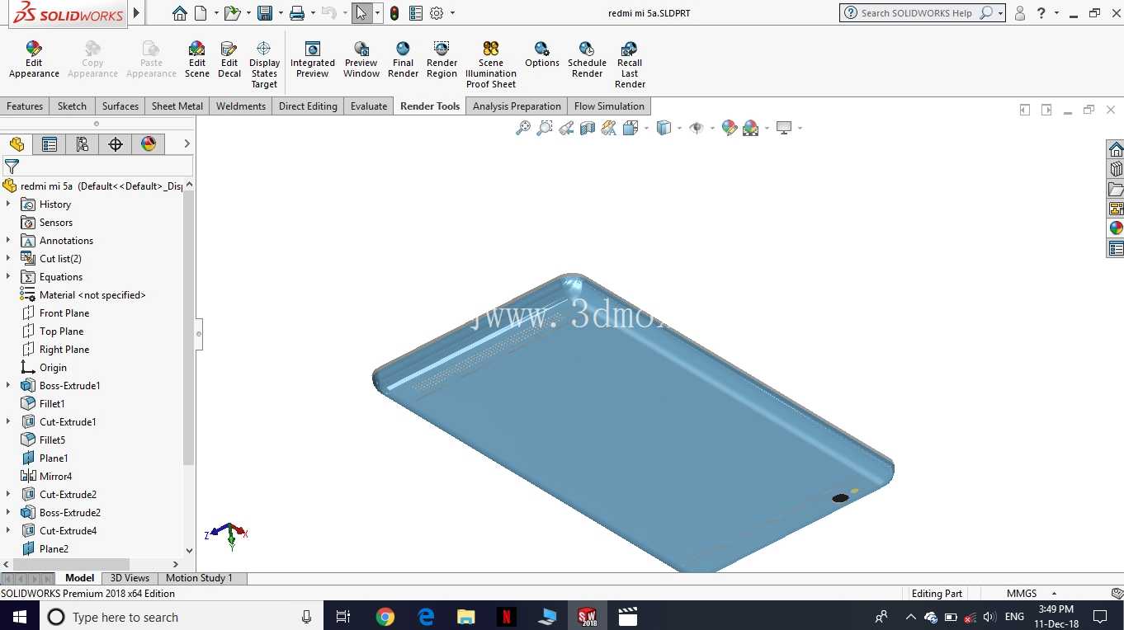This screenshot has width=1124, height=630.
Task: Click Section View icon
Action: click(587, 128)
